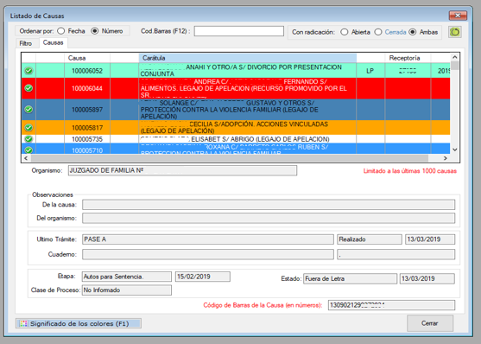Image resolution: width=481 pixels, height=344 pixels.
Task: Click the Organismo text field
Action: click(x=182, y=170)
